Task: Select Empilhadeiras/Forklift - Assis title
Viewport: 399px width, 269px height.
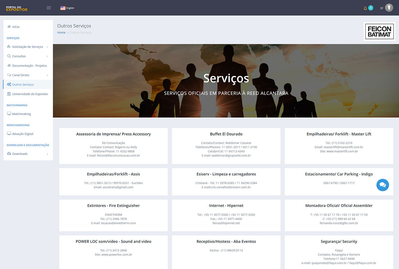Action: coord(114,174)
